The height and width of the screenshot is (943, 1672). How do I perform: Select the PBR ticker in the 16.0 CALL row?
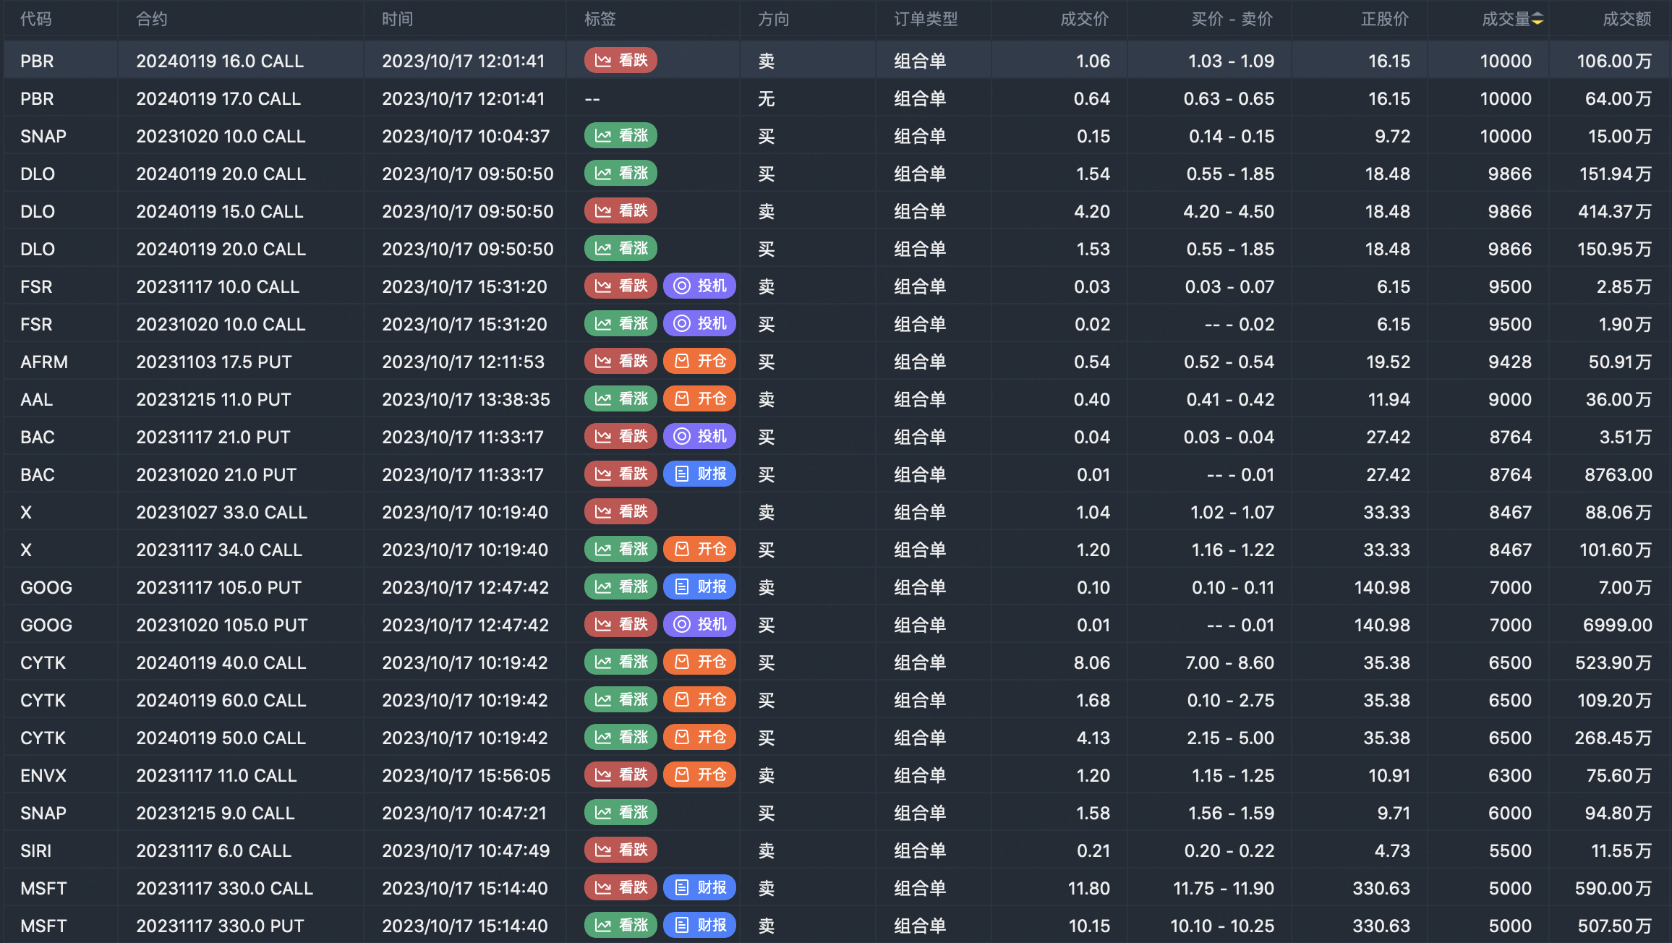37,61
